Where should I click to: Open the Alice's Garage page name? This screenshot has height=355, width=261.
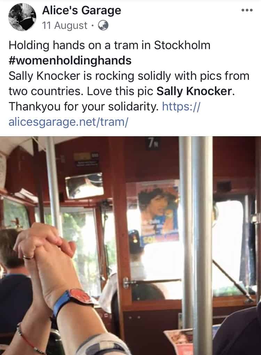[81, 11]
